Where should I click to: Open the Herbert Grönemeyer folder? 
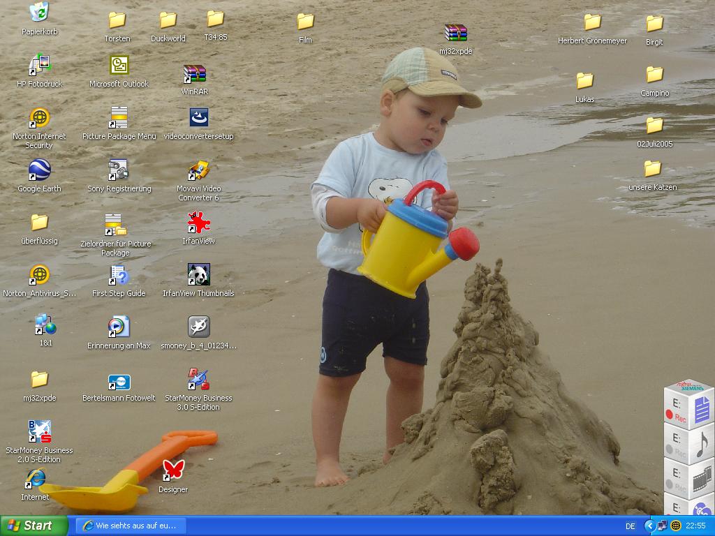pos(592,22)
